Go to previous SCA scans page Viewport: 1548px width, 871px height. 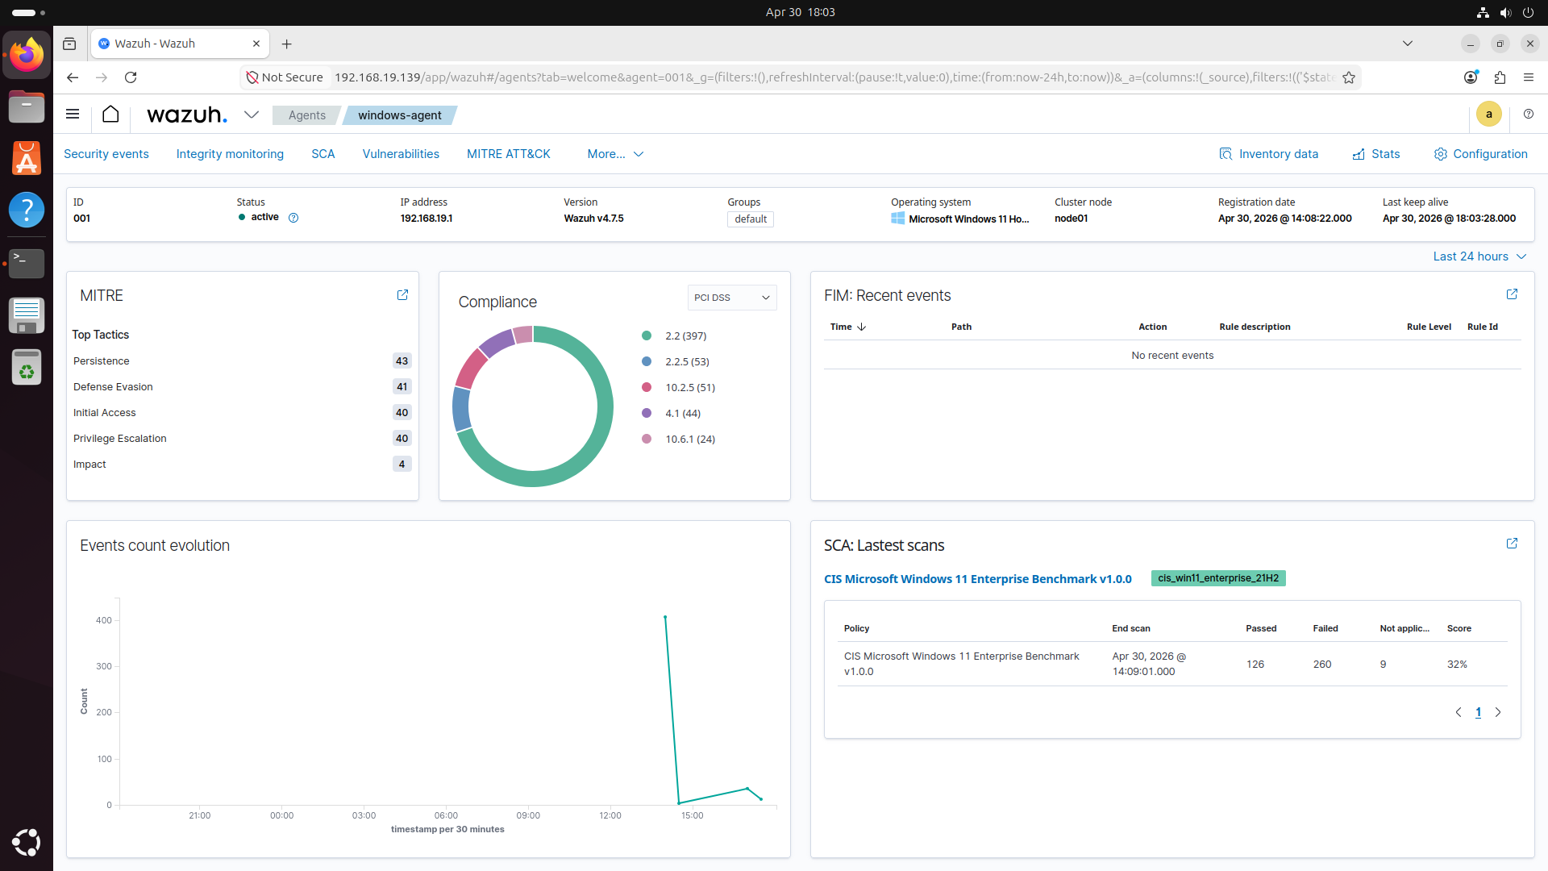click(1458, 712)
